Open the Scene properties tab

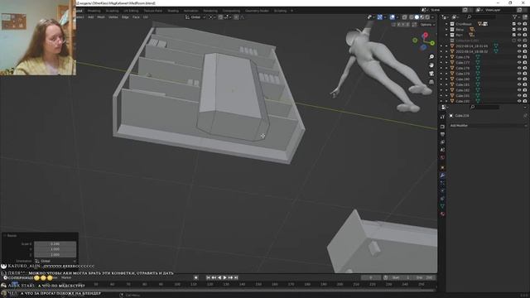(442, 149)
